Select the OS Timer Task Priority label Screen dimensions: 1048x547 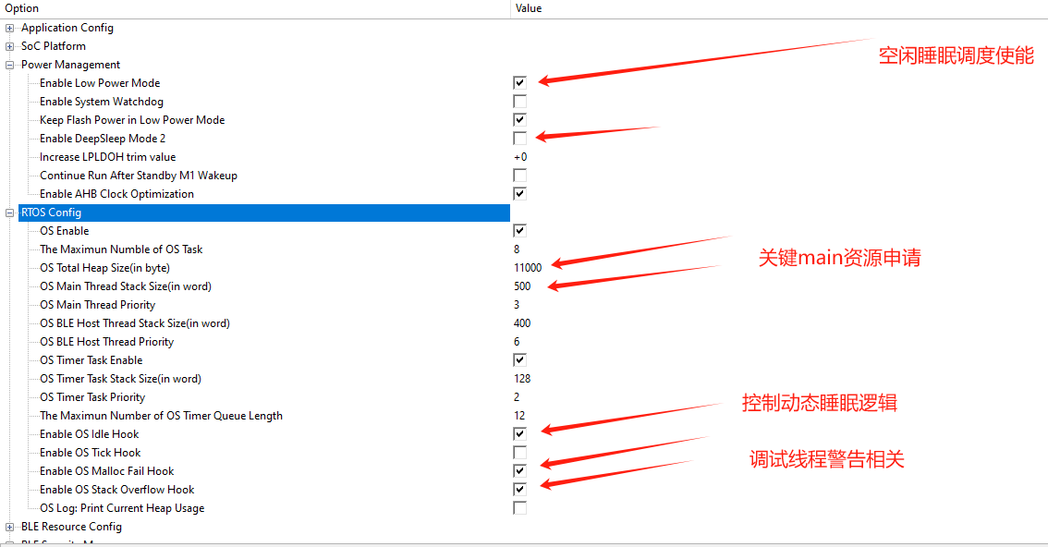coord(92,397)
